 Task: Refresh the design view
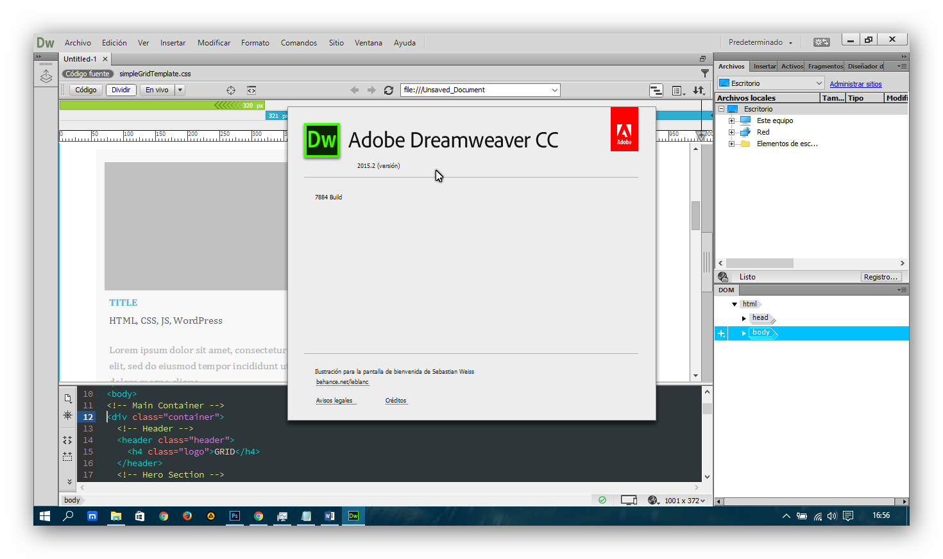point(389,90)
